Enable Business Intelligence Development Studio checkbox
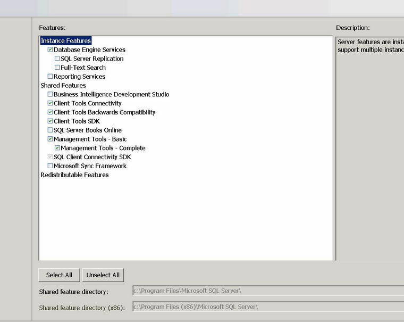Viewport: 404px width, 322px height. coord(50,94)
